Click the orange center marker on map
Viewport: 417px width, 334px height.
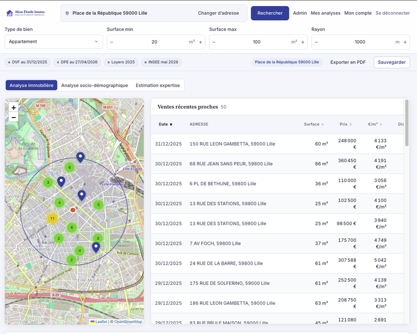point(72,210)
